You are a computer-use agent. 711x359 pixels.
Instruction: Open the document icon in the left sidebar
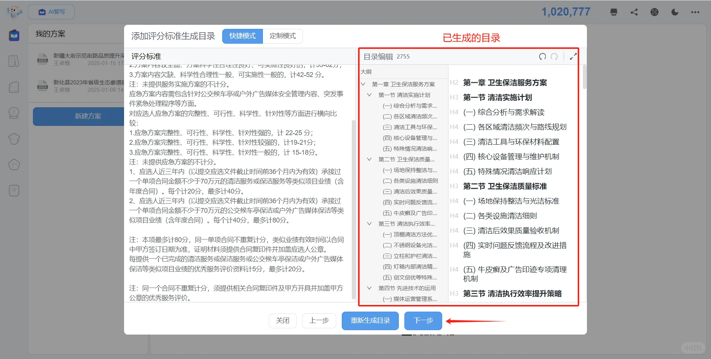[x=14, y=87]
